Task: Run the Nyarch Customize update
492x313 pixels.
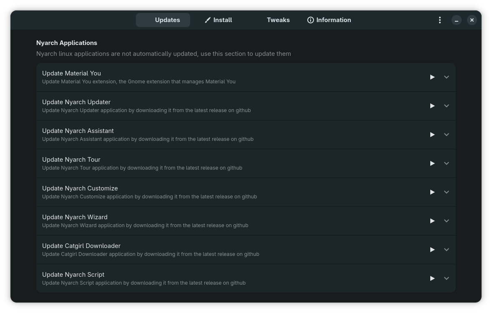Action: [x=432, y=192]
